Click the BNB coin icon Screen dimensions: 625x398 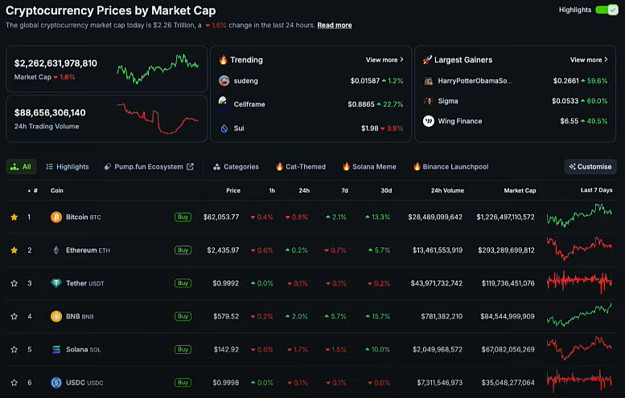56,316
